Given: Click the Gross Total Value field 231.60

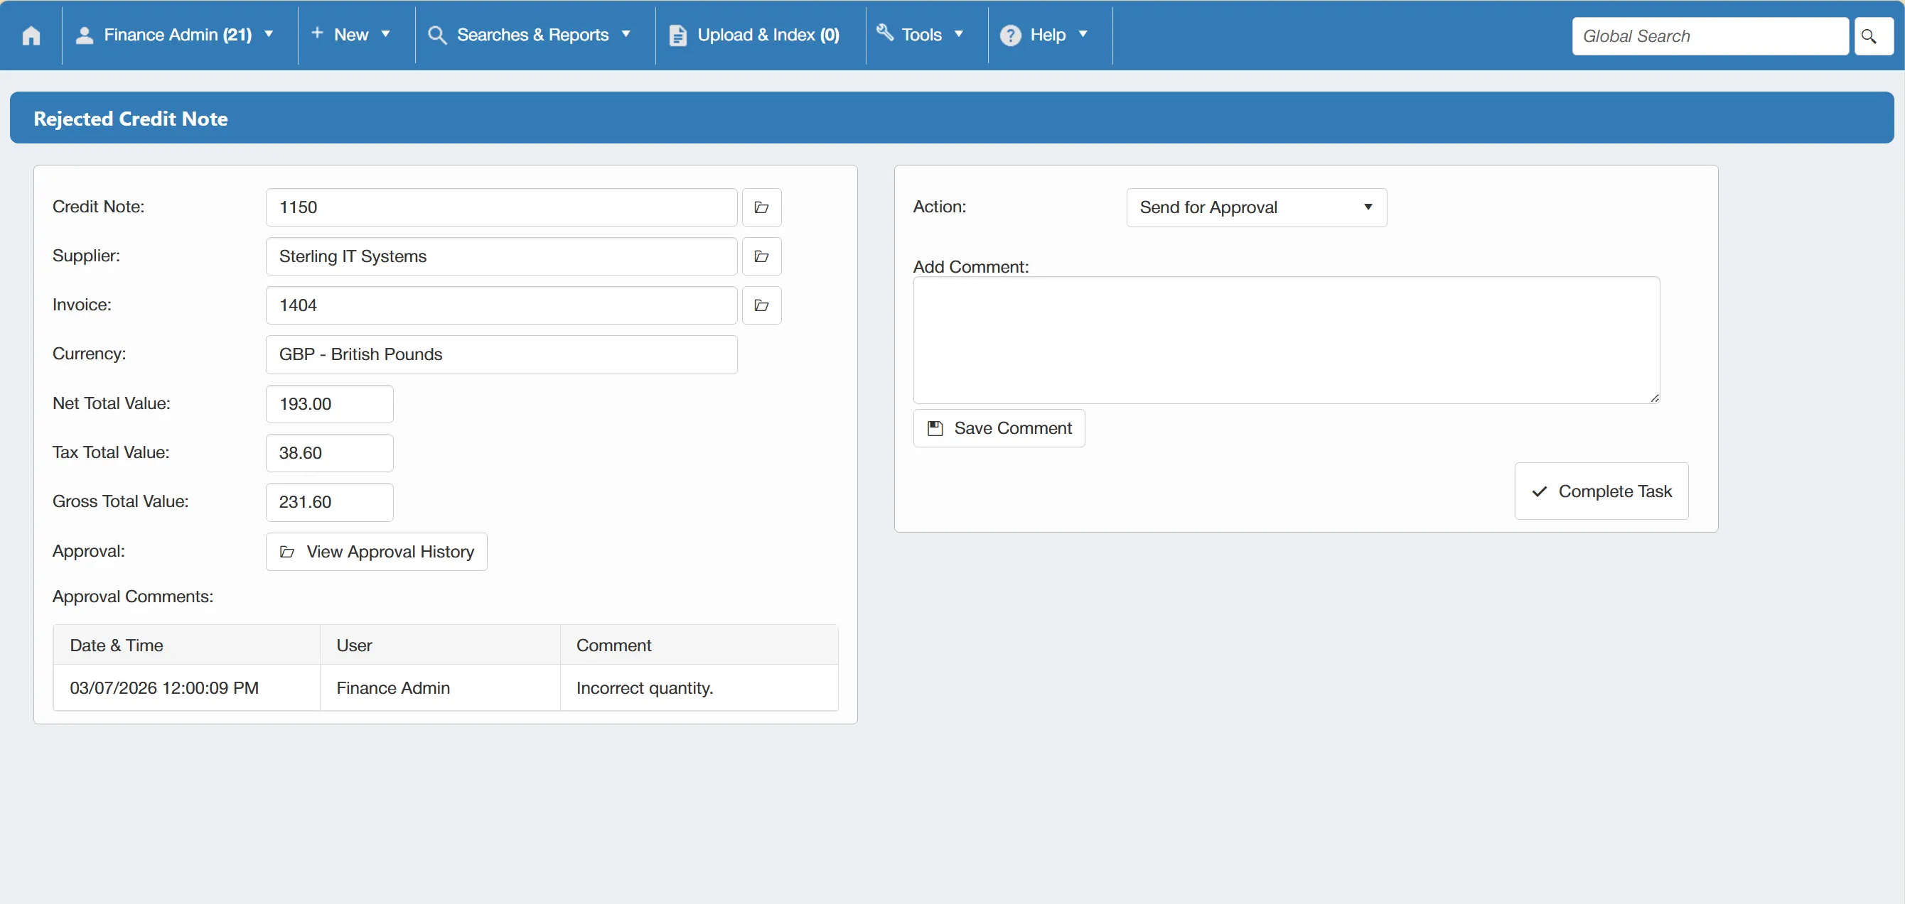Looking at the screenshot, I should tap(330, 502).
